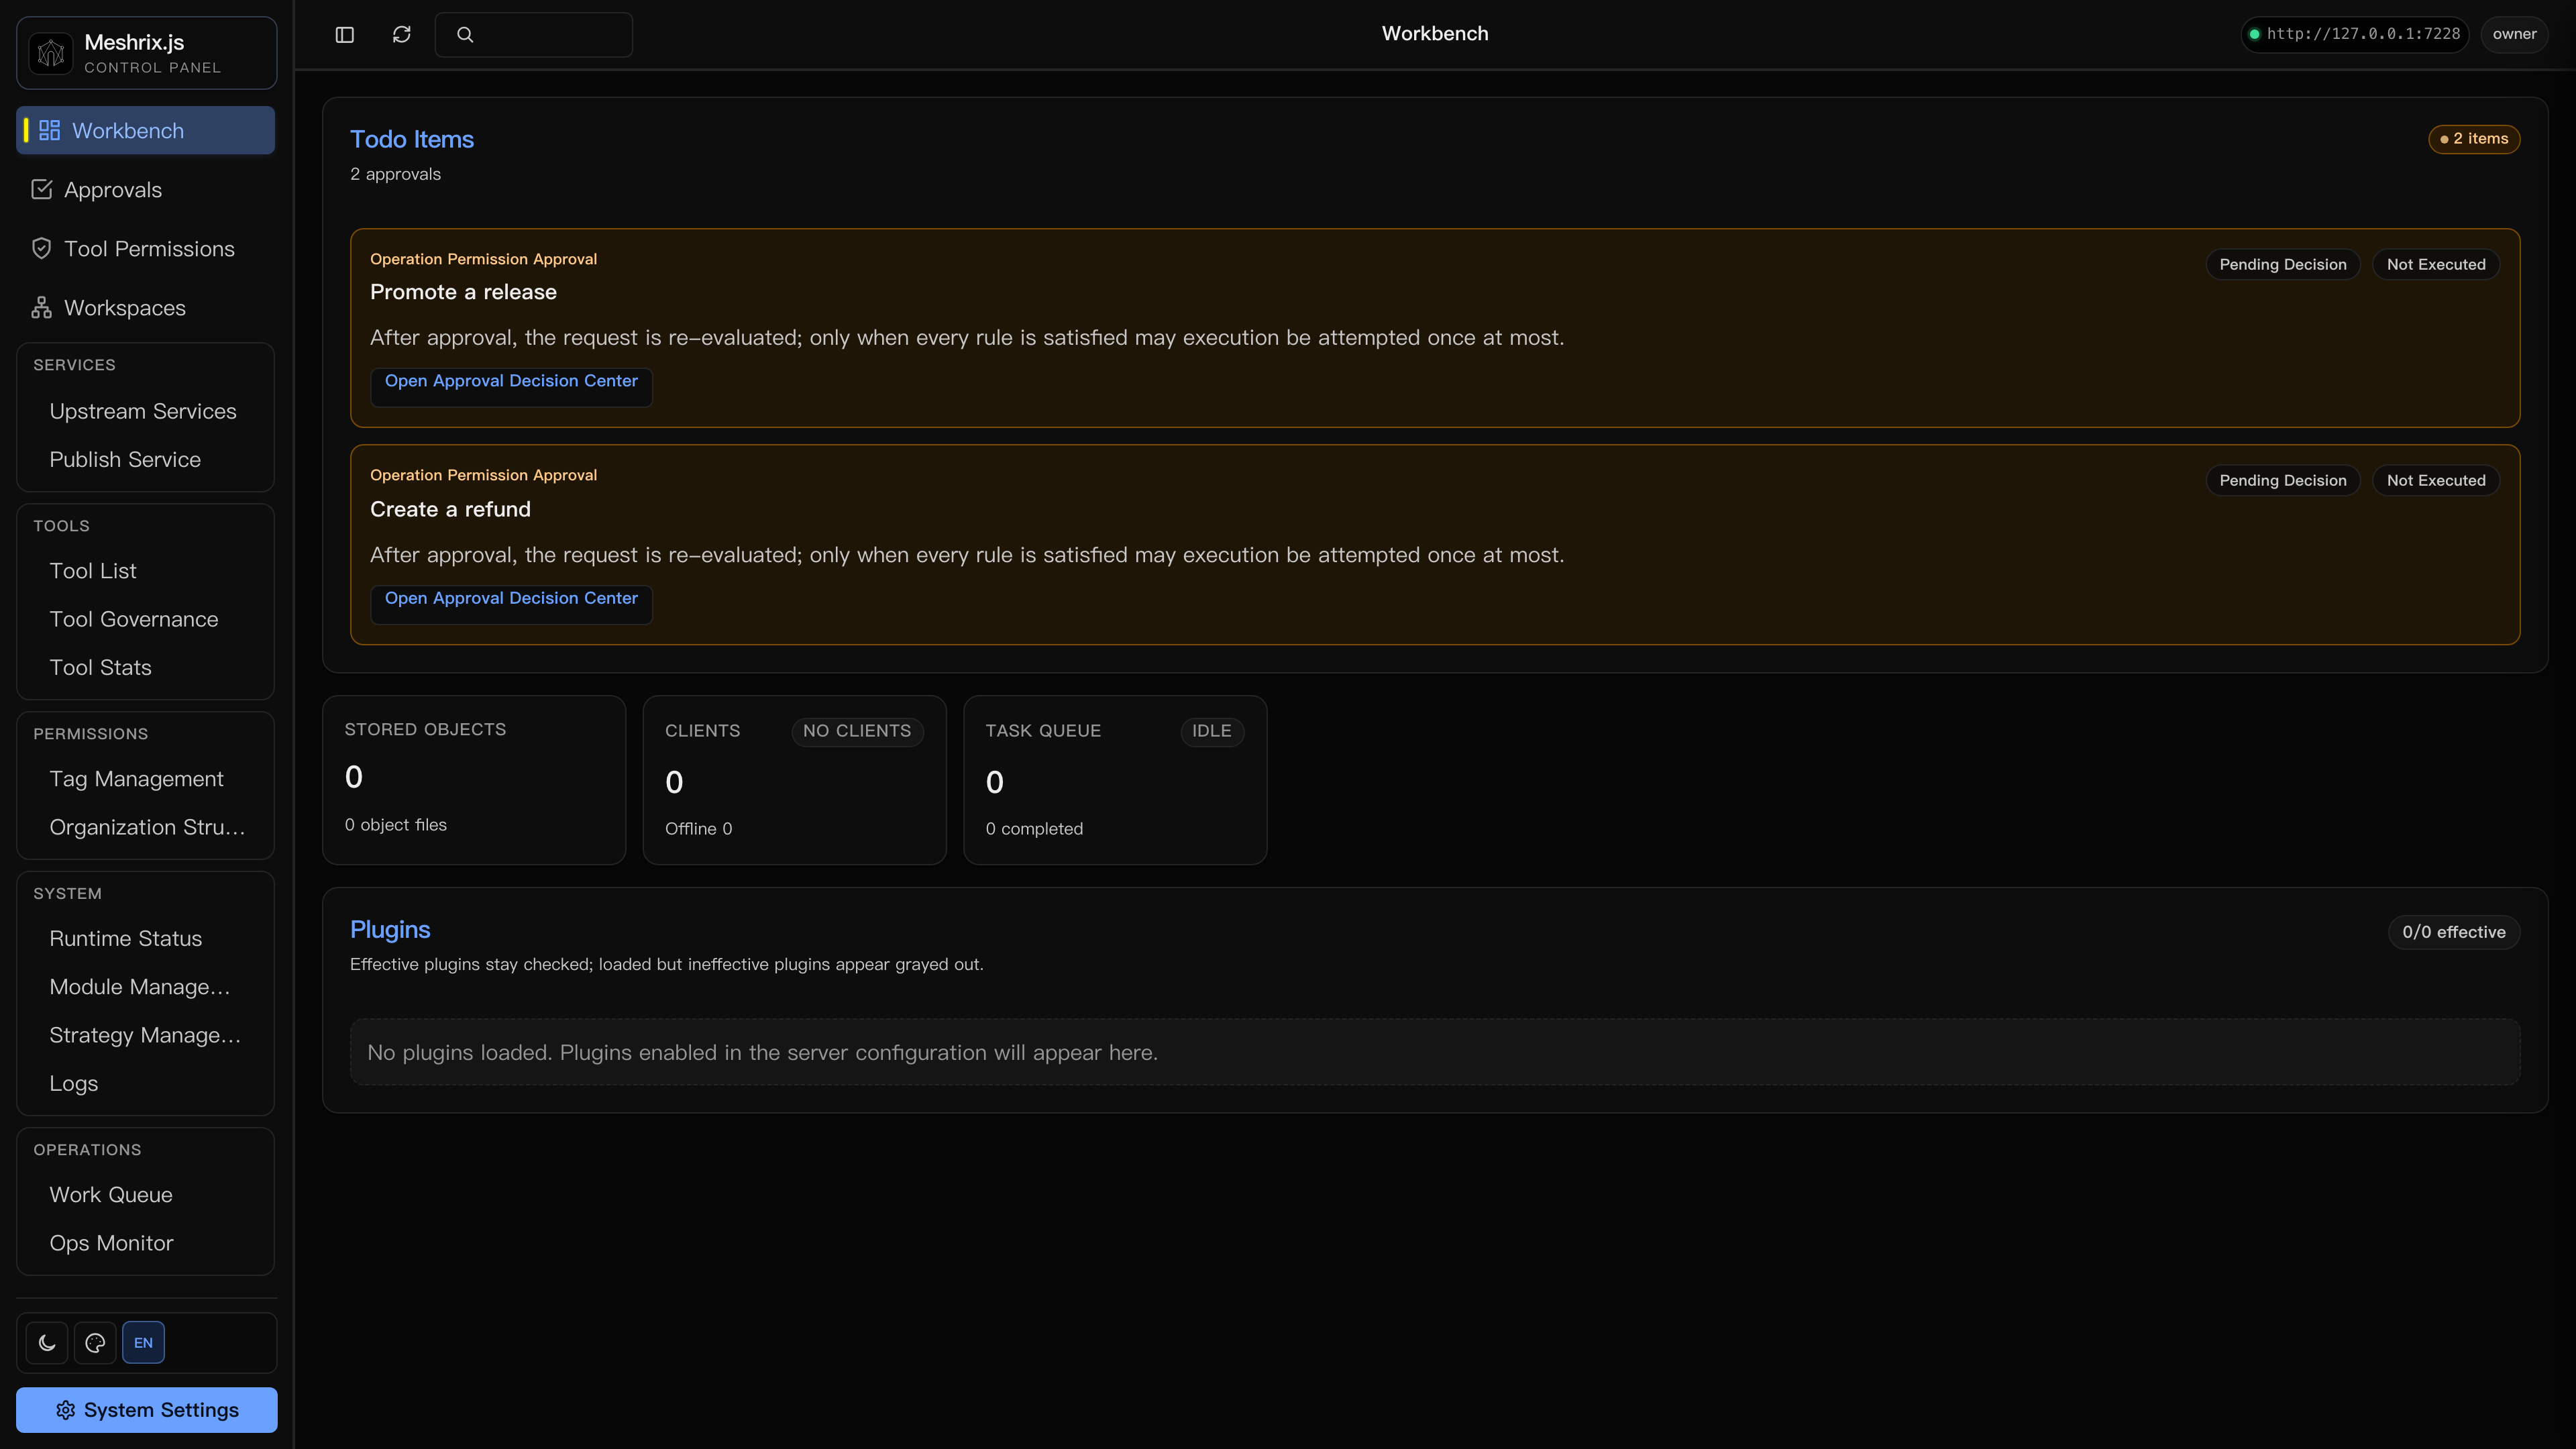This screenshot has width=2576, height=1449.
Task: Toggle the sidebar panel icon
Action: pos(345,35)
